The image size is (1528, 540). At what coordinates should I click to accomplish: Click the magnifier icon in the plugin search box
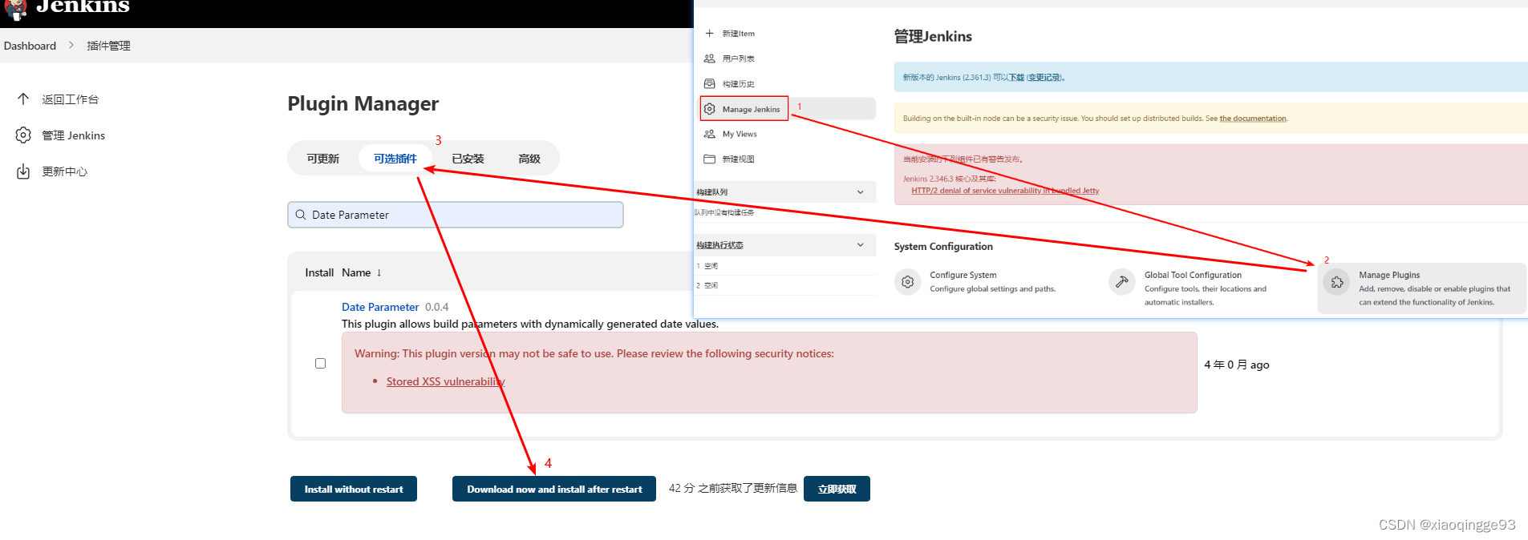(x=301, y=215)
